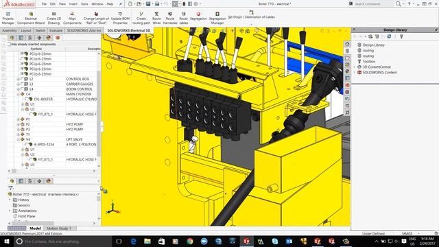The image size is (439, 247).
Task: Click the Segregation tool
Action: [198, 16]
